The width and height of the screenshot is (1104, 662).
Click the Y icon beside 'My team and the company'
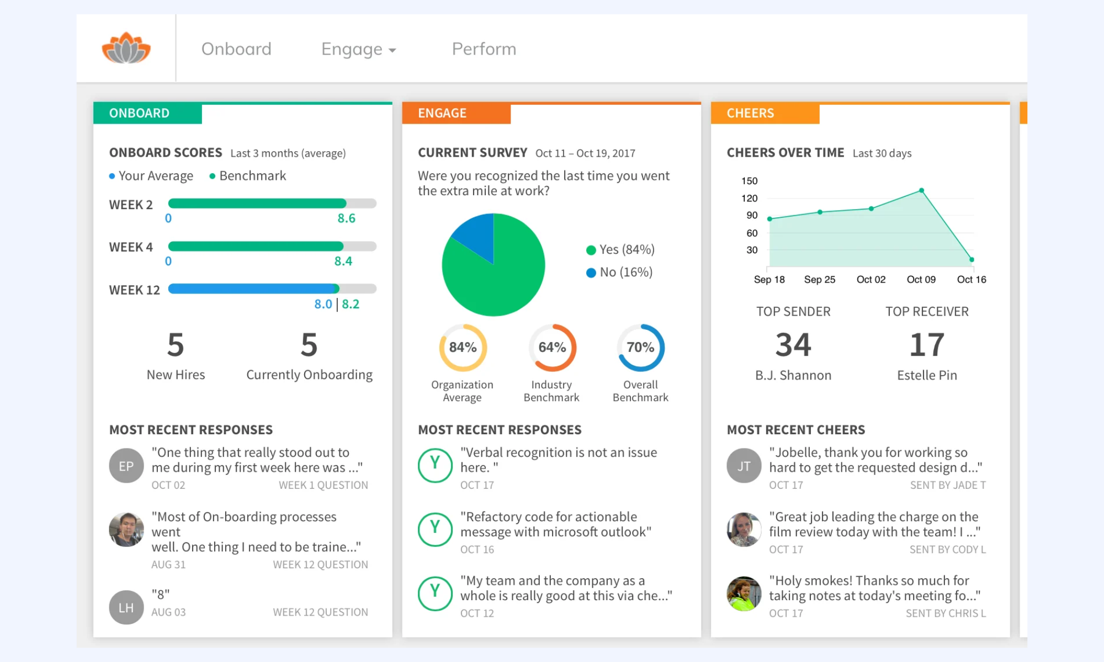(435, 594)
